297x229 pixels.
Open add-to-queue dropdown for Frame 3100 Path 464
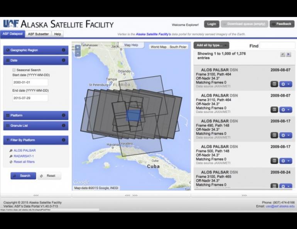tap(286, 84)
